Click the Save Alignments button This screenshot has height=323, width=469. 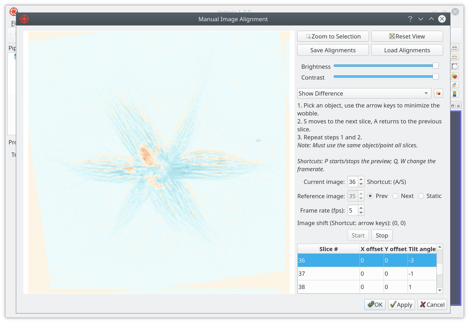[x=333, y=50]
